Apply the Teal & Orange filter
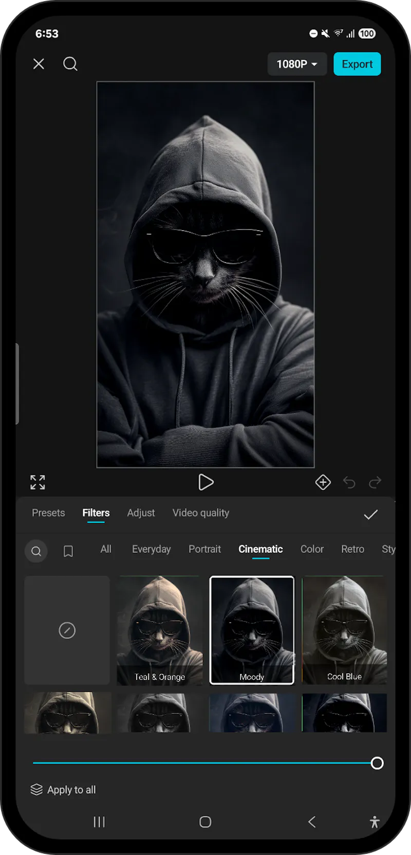The width and height of the screenshot is (411, 855). click(160, 630)
